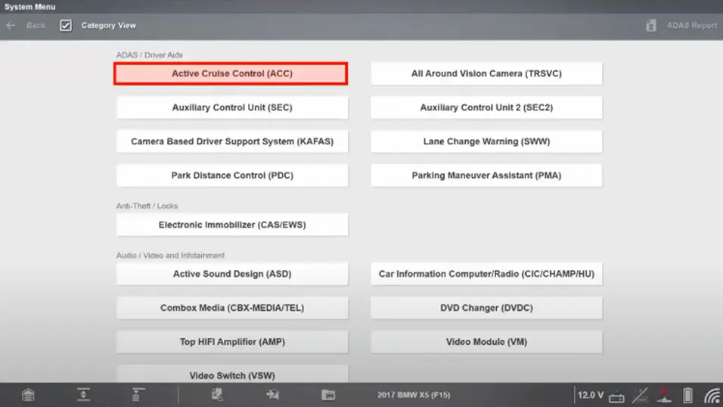Select Top HIFI Amplifier (AMP)
Image resolution: width=723 pixels, height=407 pixels.
[x=231, y=342]
